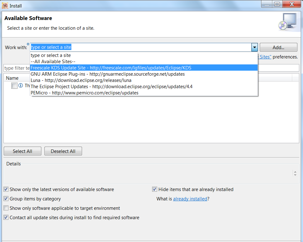Click the Details scroll down arrow
The width and height of the screenshot is (303, 242).
tap(295, 175)
